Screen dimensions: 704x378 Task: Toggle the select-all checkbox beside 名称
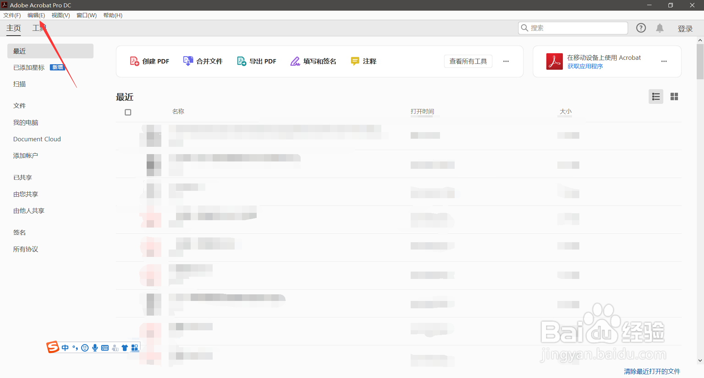[128, 112]
